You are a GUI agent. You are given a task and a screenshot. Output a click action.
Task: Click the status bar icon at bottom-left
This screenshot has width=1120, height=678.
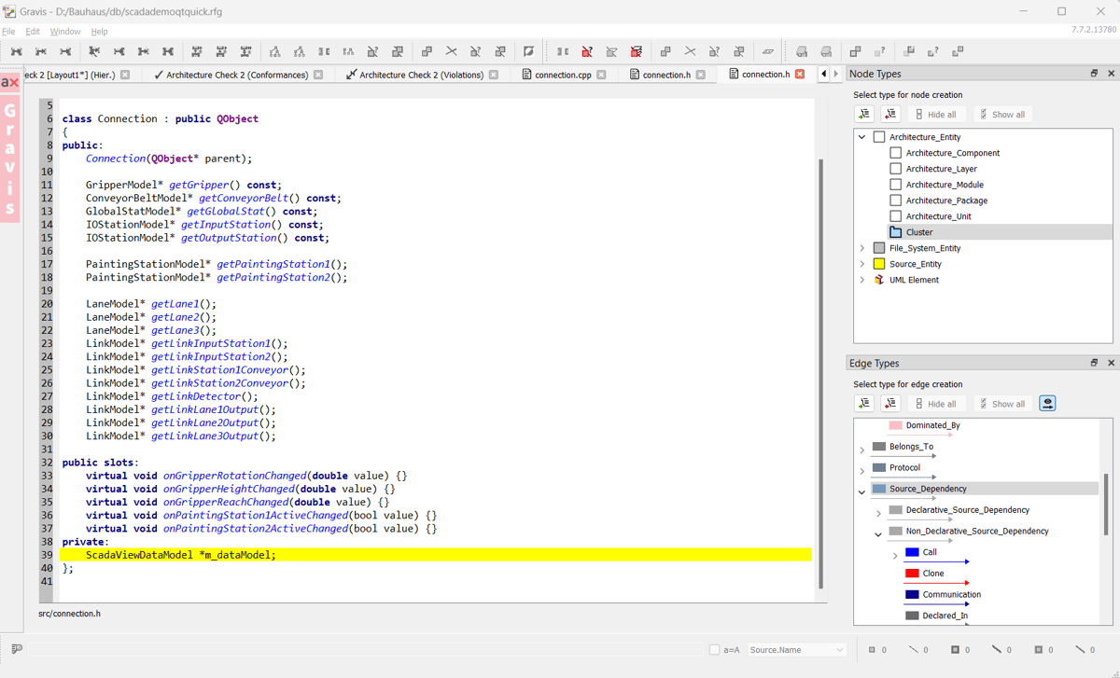click(17, 649)
